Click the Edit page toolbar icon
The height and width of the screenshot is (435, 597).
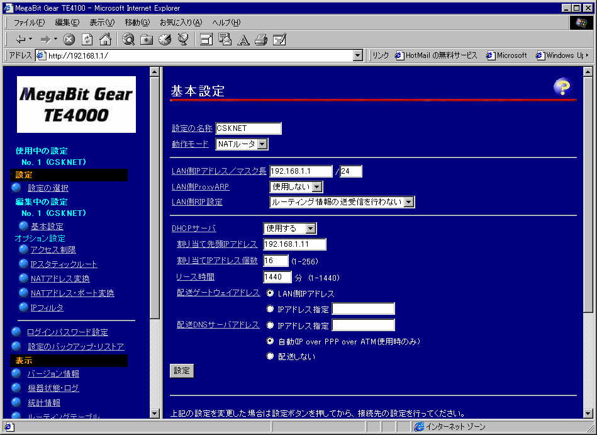[279, 39]
